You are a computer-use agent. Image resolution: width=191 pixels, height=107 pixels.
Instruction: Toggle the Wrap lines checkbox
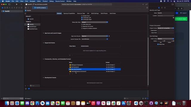coord(158,44)
